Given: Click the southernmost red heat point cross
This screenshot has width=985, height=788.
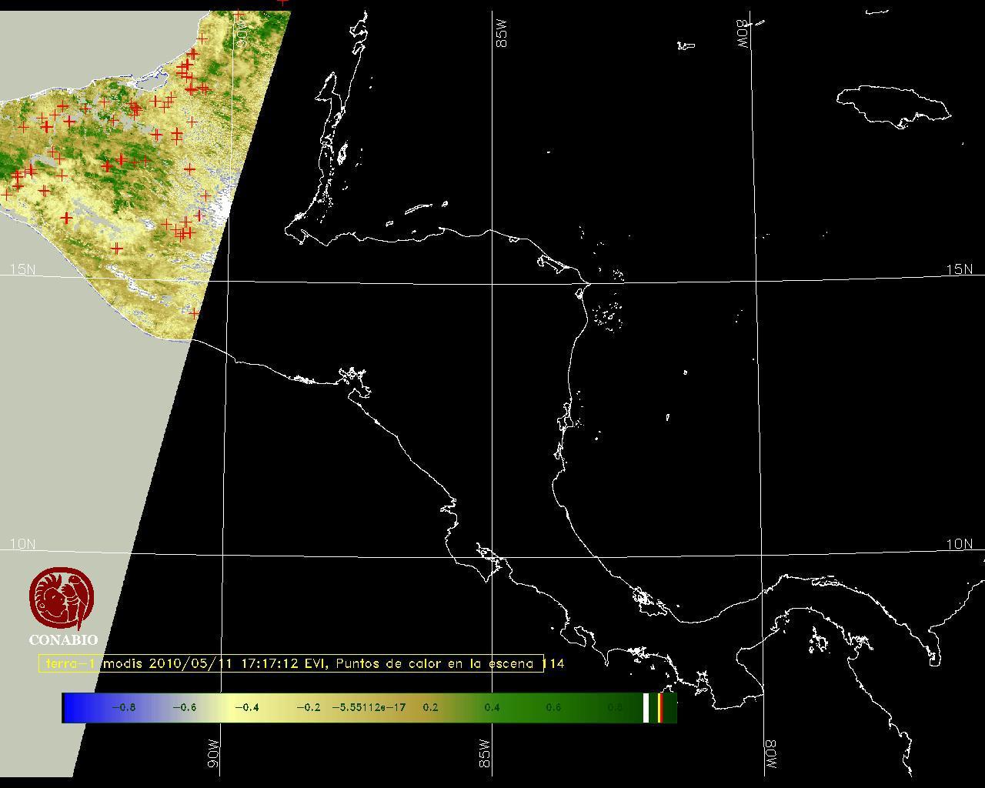Looking at the screenshot, I should 195,313.
